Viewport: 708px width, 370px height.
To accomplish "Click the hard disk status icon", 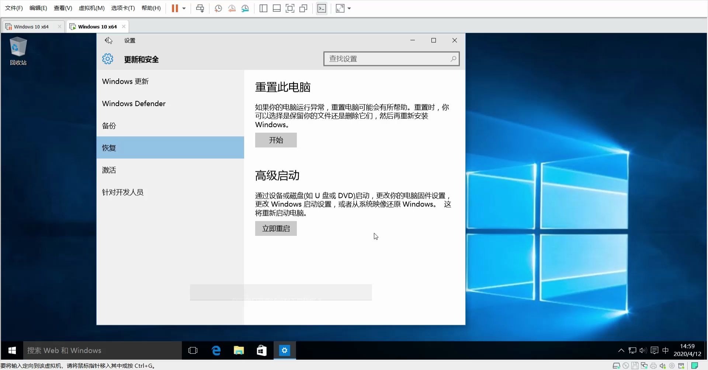I will (x=616, y=365).
